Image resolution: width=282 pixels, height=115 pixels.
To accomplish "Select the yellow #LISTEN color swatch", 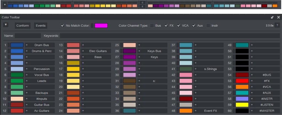I will 242,105.
